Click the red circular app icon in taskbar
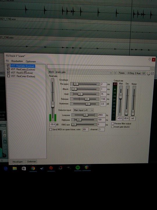The width and height of the screenshot is (157, 210). click(x=51, y=168)
